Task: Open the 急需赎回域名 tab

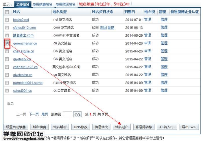Action: (x=66, y=4)
